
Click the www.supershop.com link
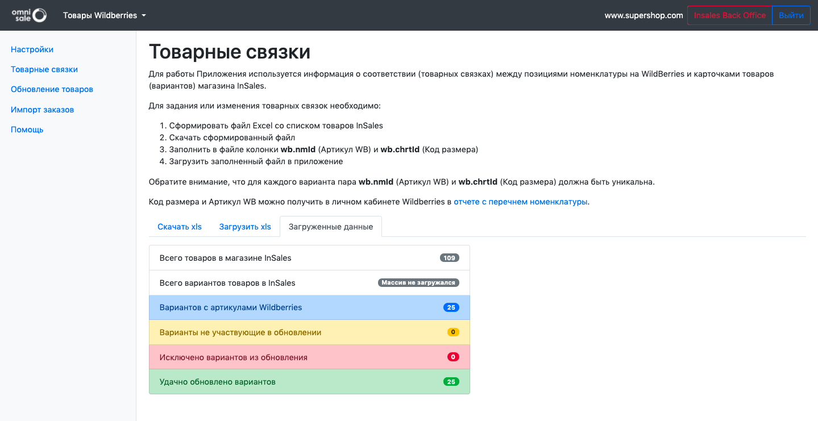(643, 15)
